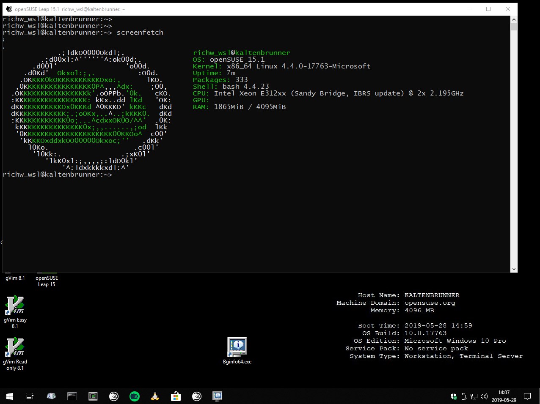Open the Windows Start menu
540x404 pixels.
tap(9, 396)
